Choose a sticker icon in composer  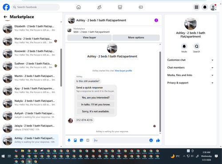click(x=81, y=140)
